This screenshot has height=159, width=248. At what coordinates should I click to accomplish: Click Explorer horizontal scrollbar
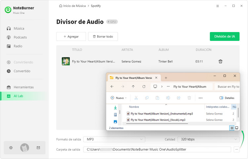tap(157, 123)
